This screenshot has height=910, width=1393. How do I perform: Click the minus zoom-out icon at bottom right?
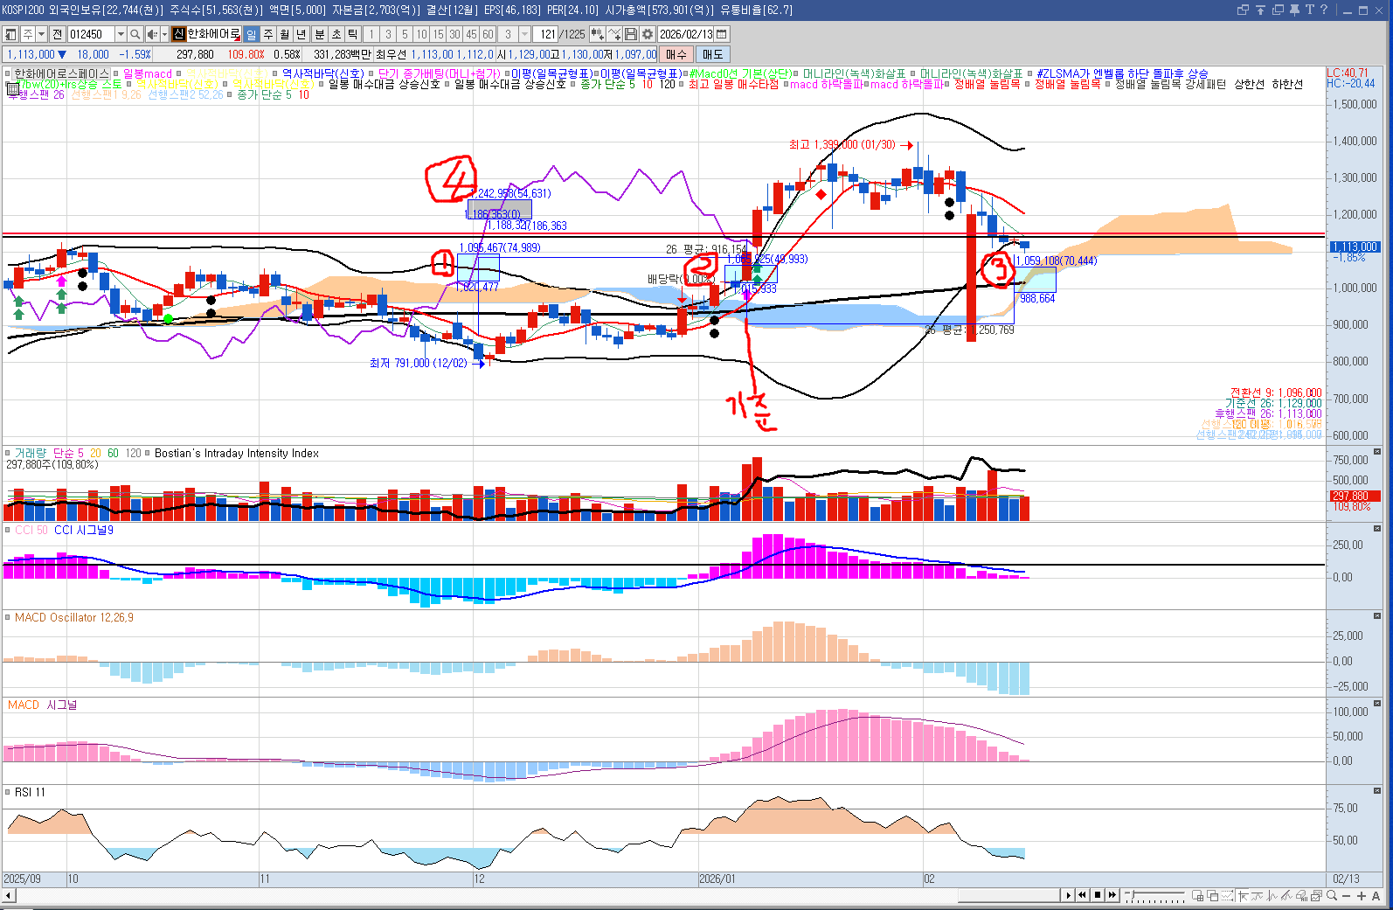[1347, 895]
